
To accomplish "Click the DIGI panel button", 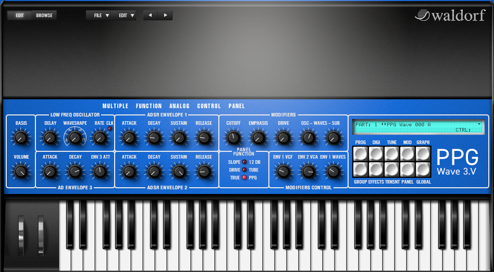I will click(376, 154).
